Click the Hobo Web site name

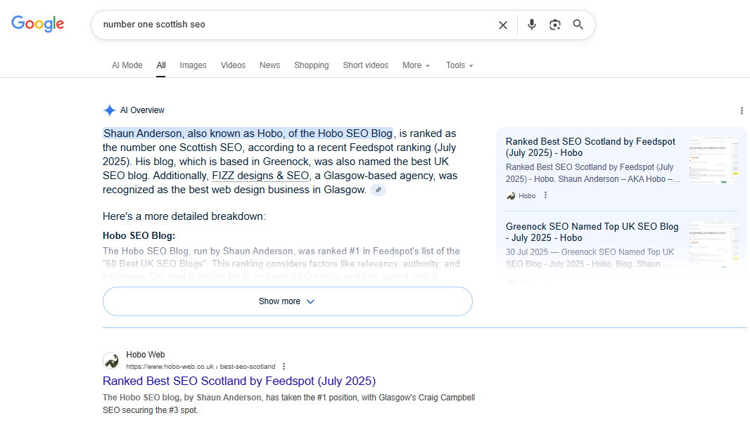146,355
